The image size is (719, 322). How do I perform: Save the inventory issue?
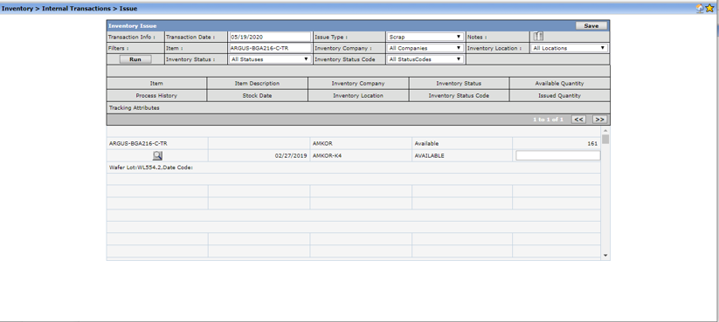point(591,26)
